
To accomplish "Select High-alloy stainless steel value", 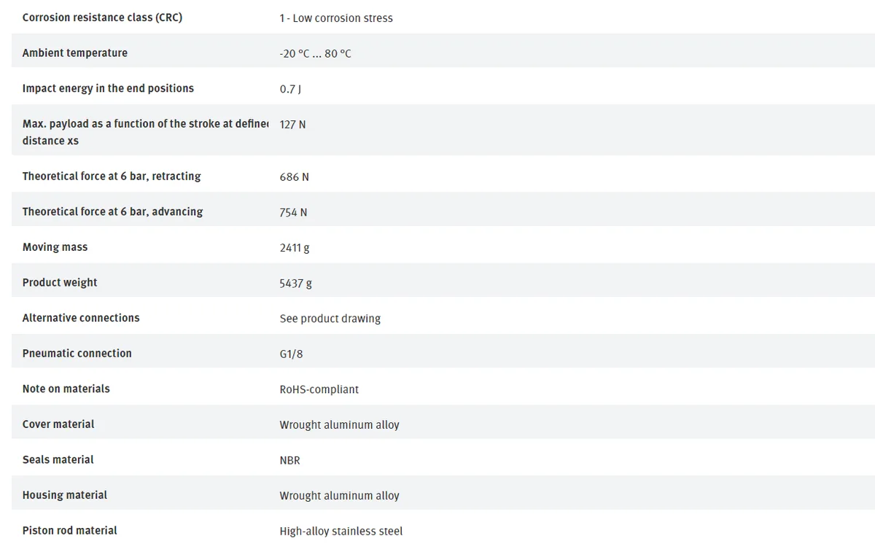I will 341,531.
